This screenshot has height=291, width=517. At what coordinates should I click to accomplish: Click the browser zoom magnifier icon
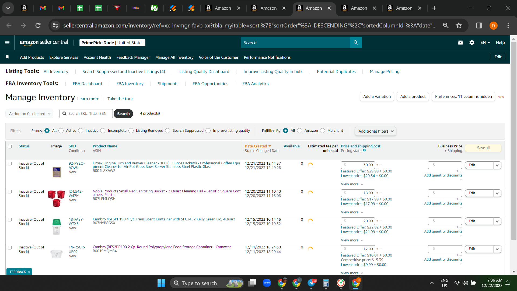(x=446, y=26)
